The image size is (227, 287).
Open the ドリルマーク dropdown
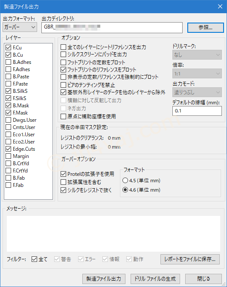pyautogui.click(x=197, y=55)
